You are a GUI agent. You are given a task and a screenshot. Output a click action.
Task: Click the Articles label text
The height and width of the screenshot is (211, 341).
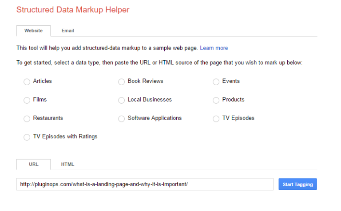[x=42, y=81]
